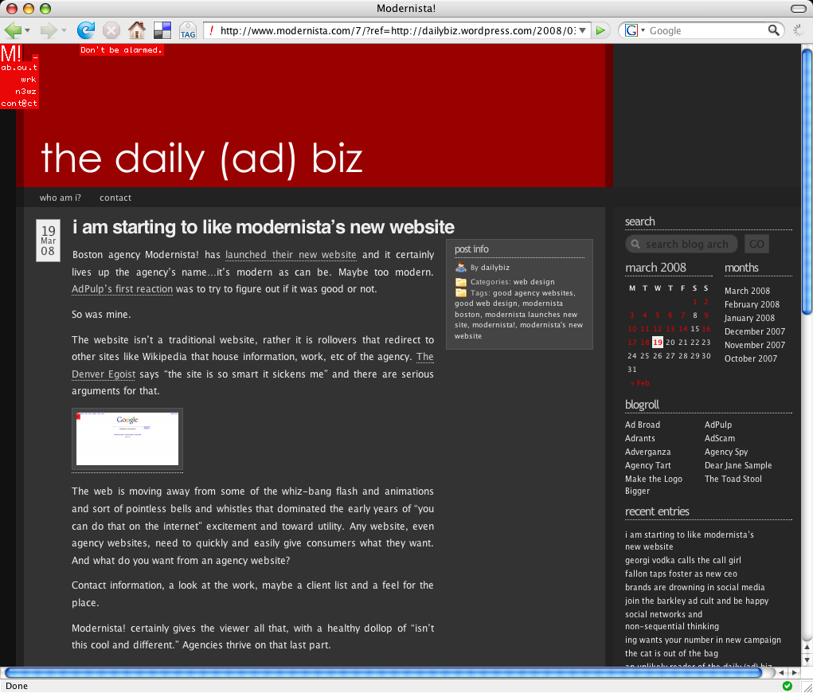Open the 'who am i?' page

click(x=61, y=198)
